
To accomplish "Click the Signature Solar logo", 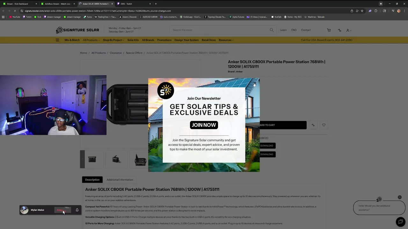I will [x=77, y=30].
